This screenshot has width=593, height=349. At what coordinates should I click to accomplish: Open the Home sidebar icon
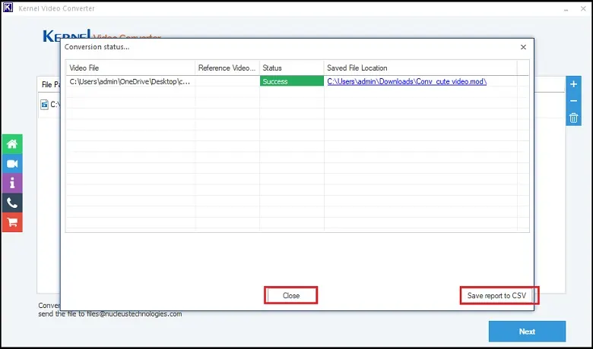[12, 143]
